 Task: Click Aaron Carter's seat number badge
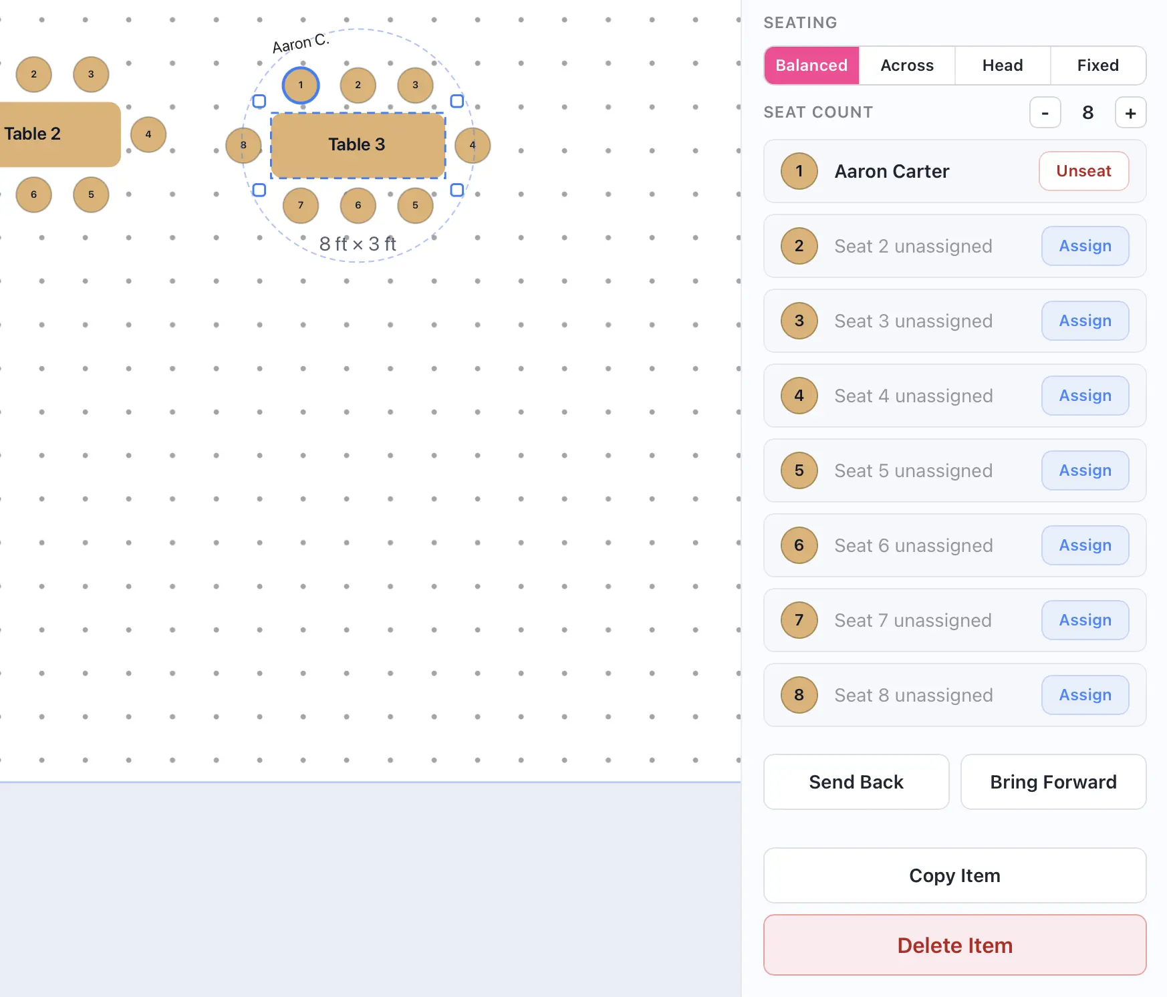[799, 171]
